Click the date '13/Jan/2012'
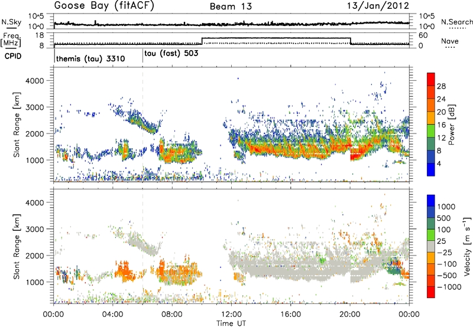 (378, 6)
